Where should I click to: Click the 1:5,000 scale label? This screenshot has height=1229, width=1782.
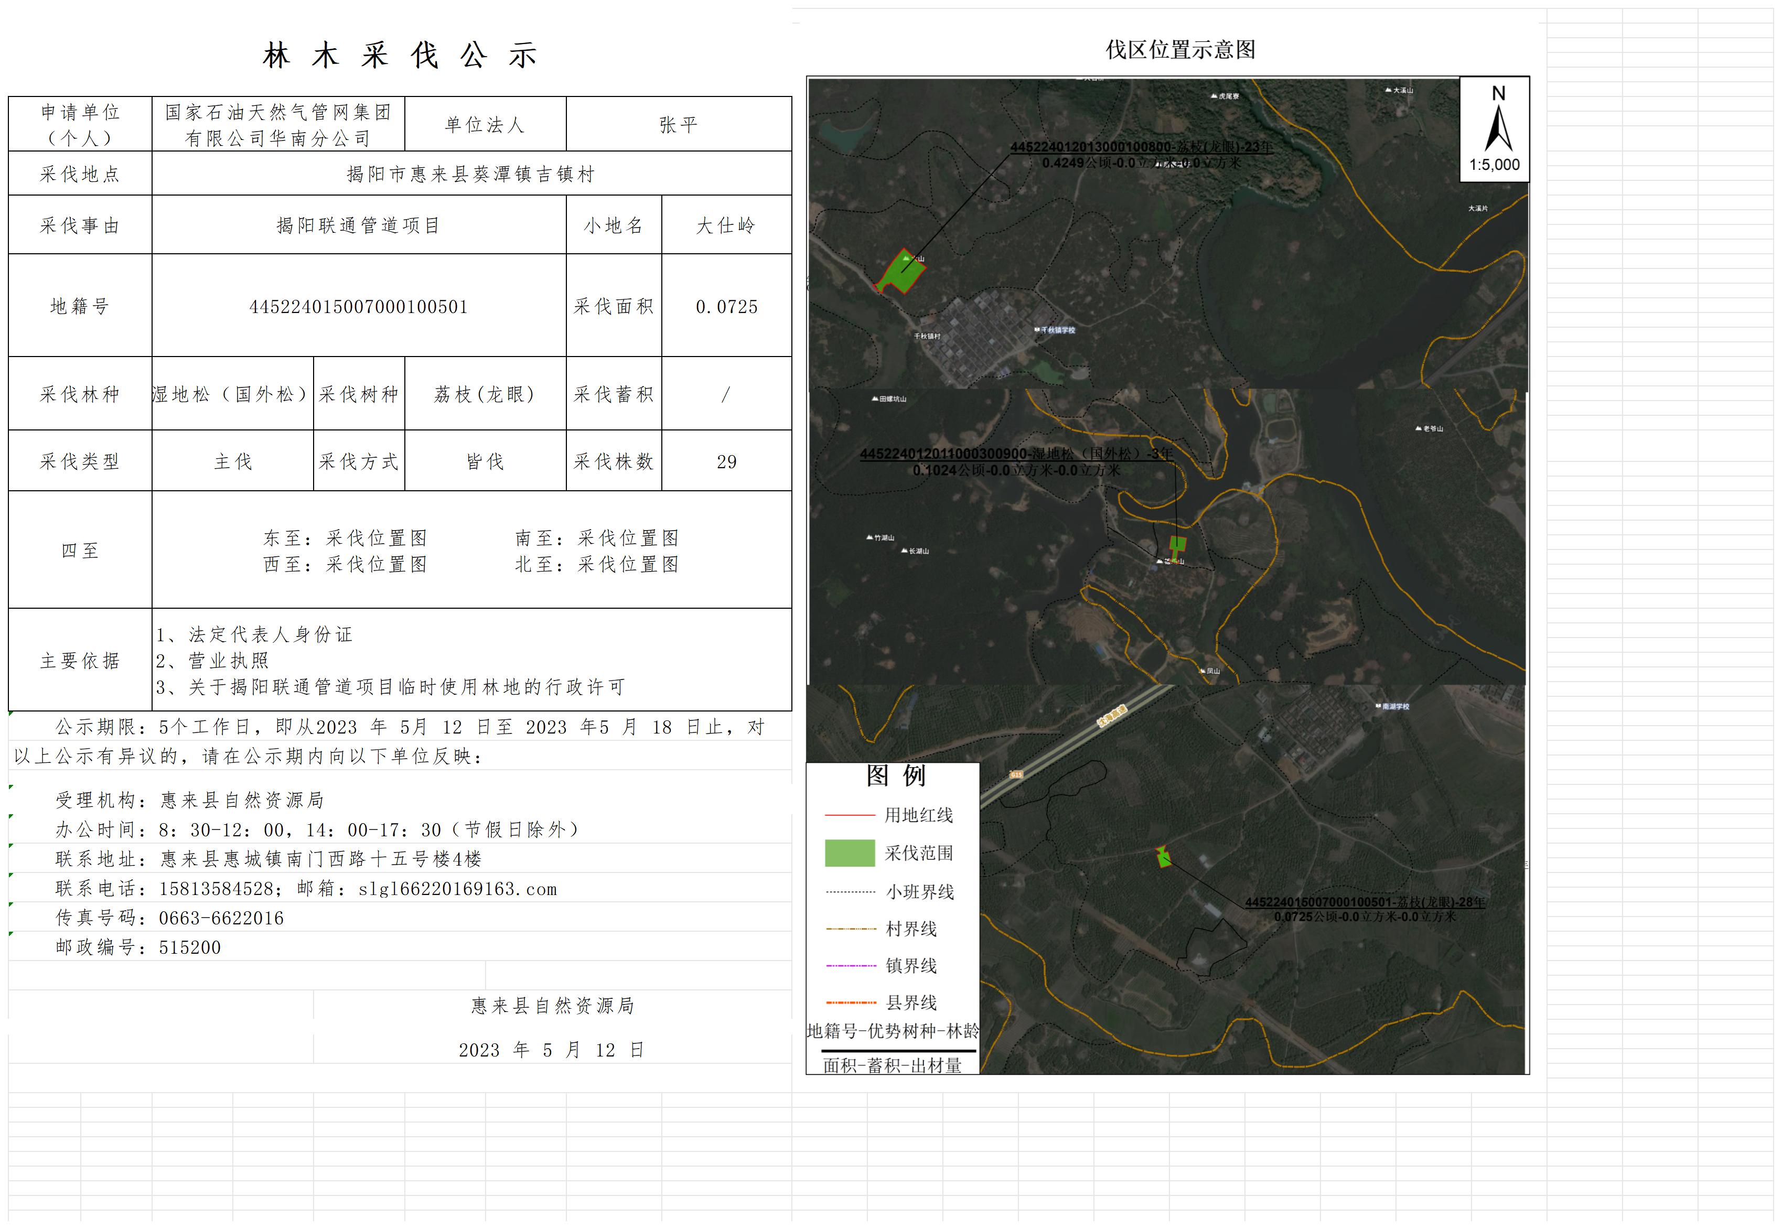tap(1494, 165)
